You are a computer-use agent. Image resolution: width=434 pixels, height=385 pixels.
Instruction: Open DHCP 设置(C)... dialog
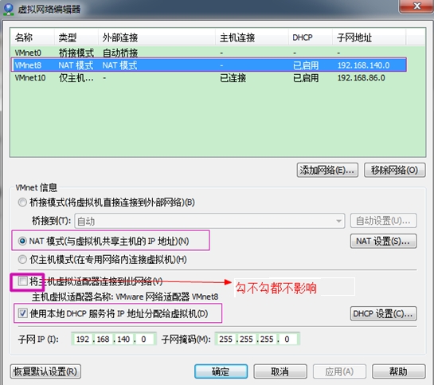click(x=383, y=313)
